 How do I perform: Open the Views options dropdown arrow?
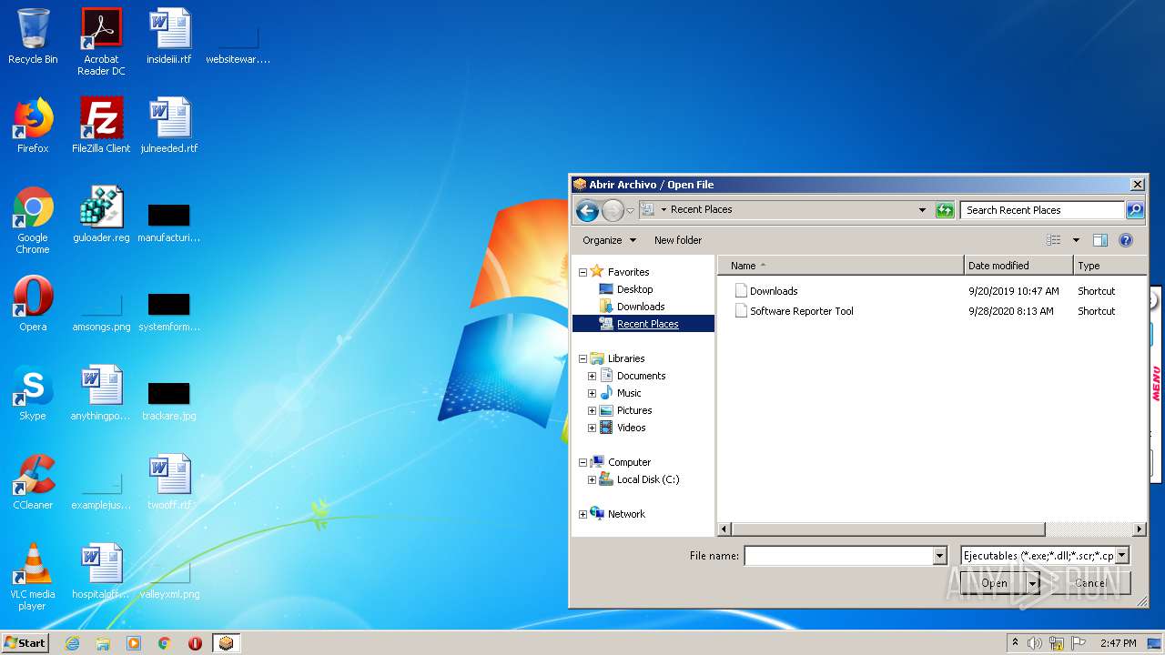1076,240
